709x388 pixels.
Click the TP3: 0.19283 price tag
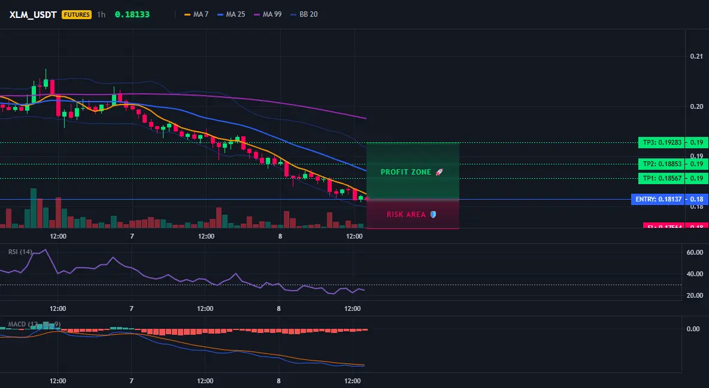coord(662,142)
